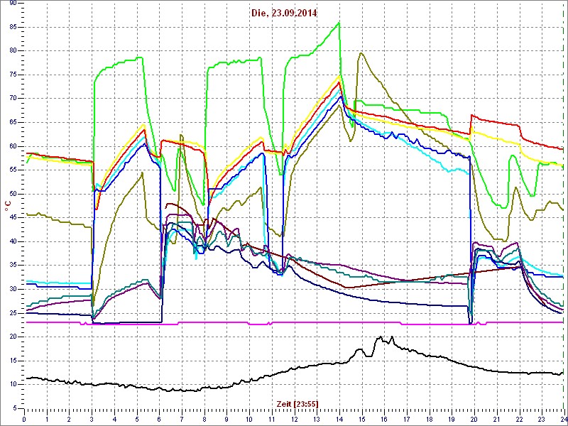Click hour label 18 on time axis
This screenshot has height=426, width=568.
click(x=429, y=420)
